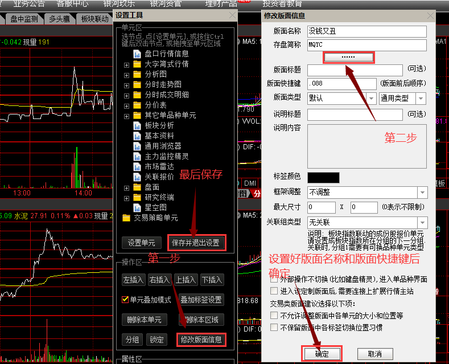Expand the 分价表 tree node

click(126, 106)
